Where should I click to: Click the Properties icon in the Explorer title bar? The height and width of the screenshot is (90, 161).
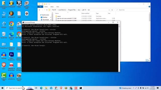coord(43,4)
